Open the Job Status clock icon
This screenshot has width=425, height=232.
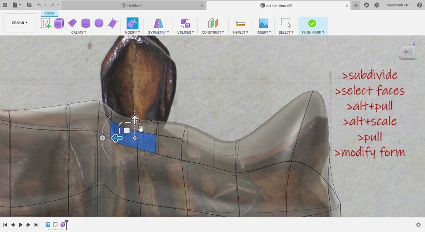[x=377, y=5]
